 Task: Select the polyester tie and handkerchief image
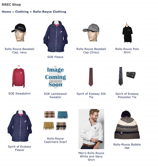point(127,76)
